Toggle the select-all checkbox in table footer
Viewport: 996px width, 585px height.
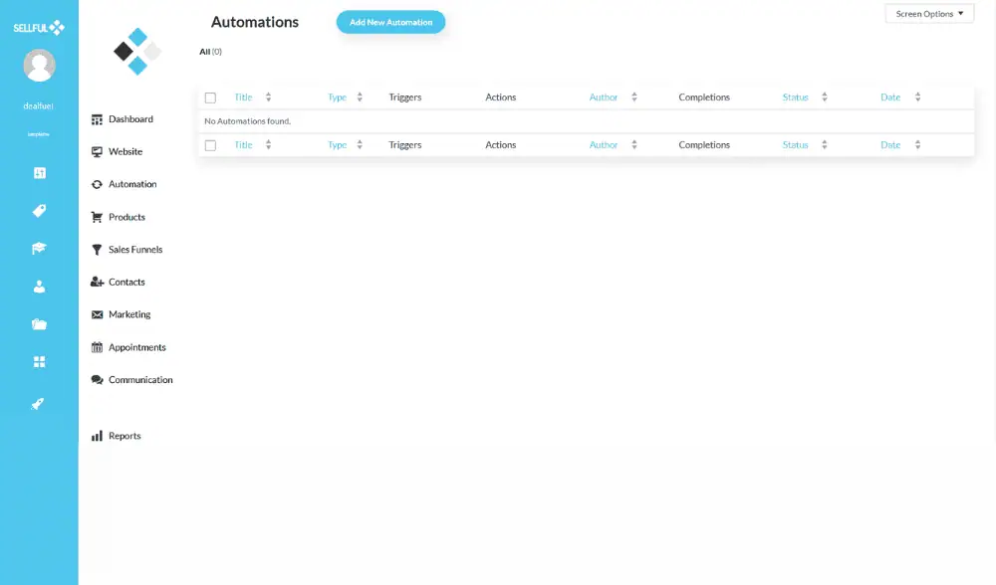pyautogui.click(x=210, y=145)
